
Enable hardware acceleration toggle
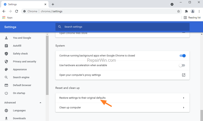[182, 65]
